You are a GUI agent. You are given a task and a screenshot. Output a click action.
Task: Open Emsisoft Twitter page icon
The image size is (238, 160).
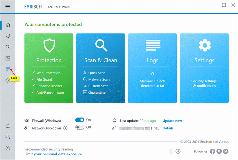226,151
